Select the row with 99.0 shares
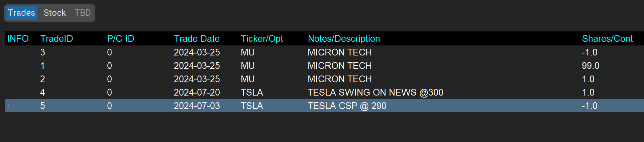 click(x=591, y=66)
